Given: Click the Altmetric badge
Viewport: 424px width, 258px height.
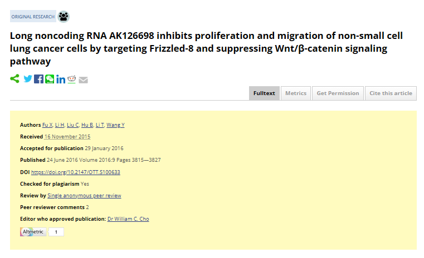Looking at the screenshot, I should click(x=42, y=232).
